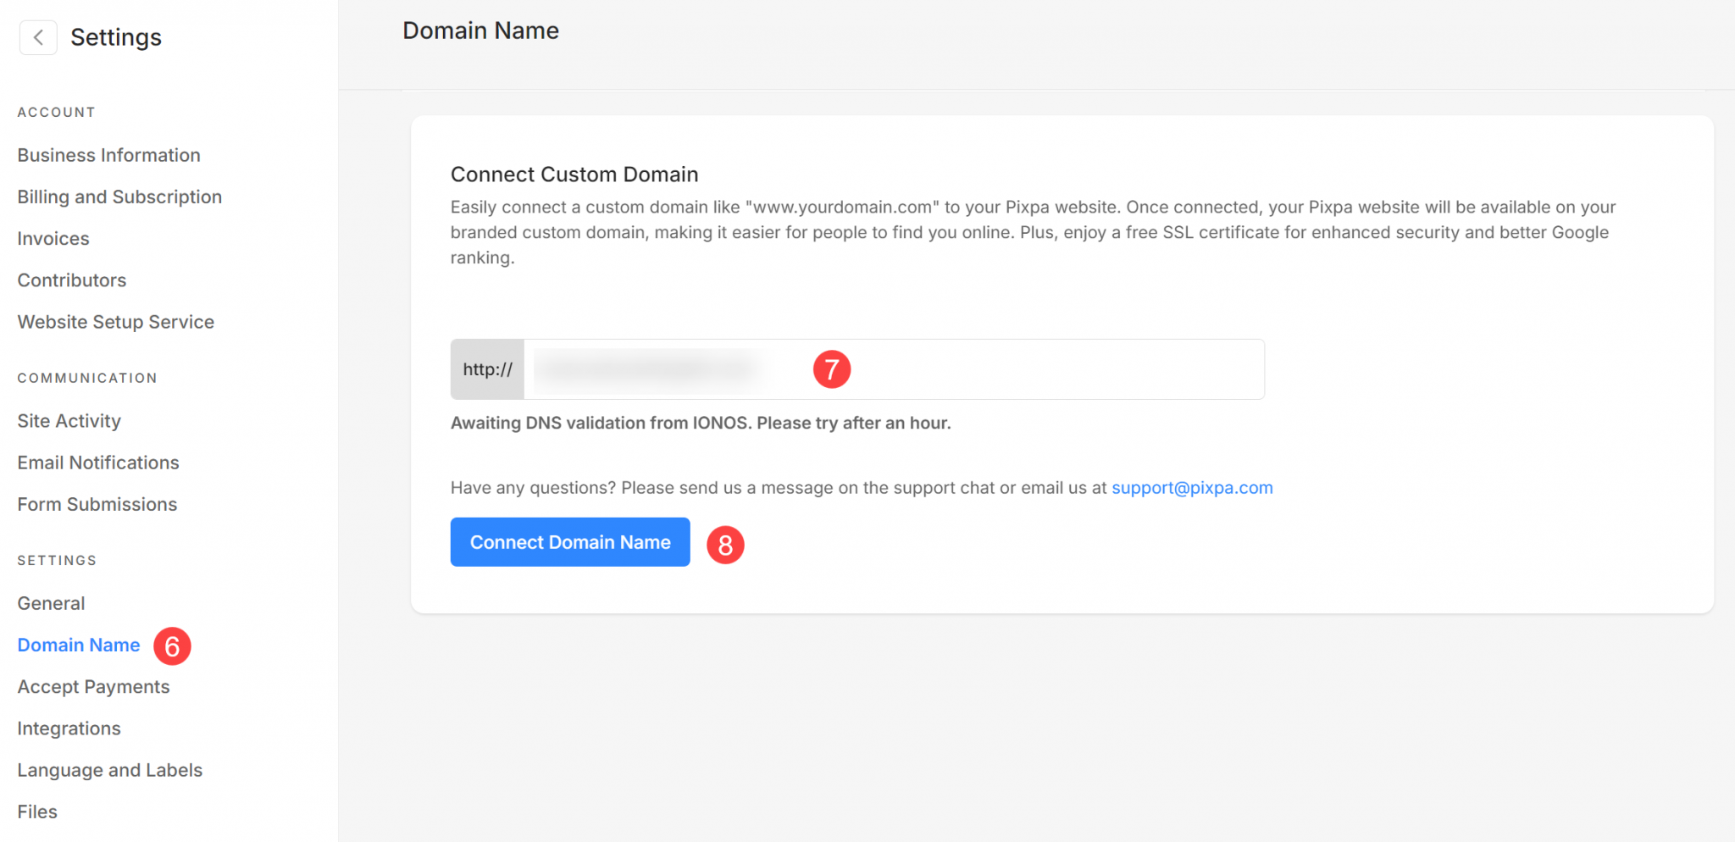Image resolution: width=1735 pixels, height=842 pixels.
Task: Open the Contributors section
Action: coord(71,280)
